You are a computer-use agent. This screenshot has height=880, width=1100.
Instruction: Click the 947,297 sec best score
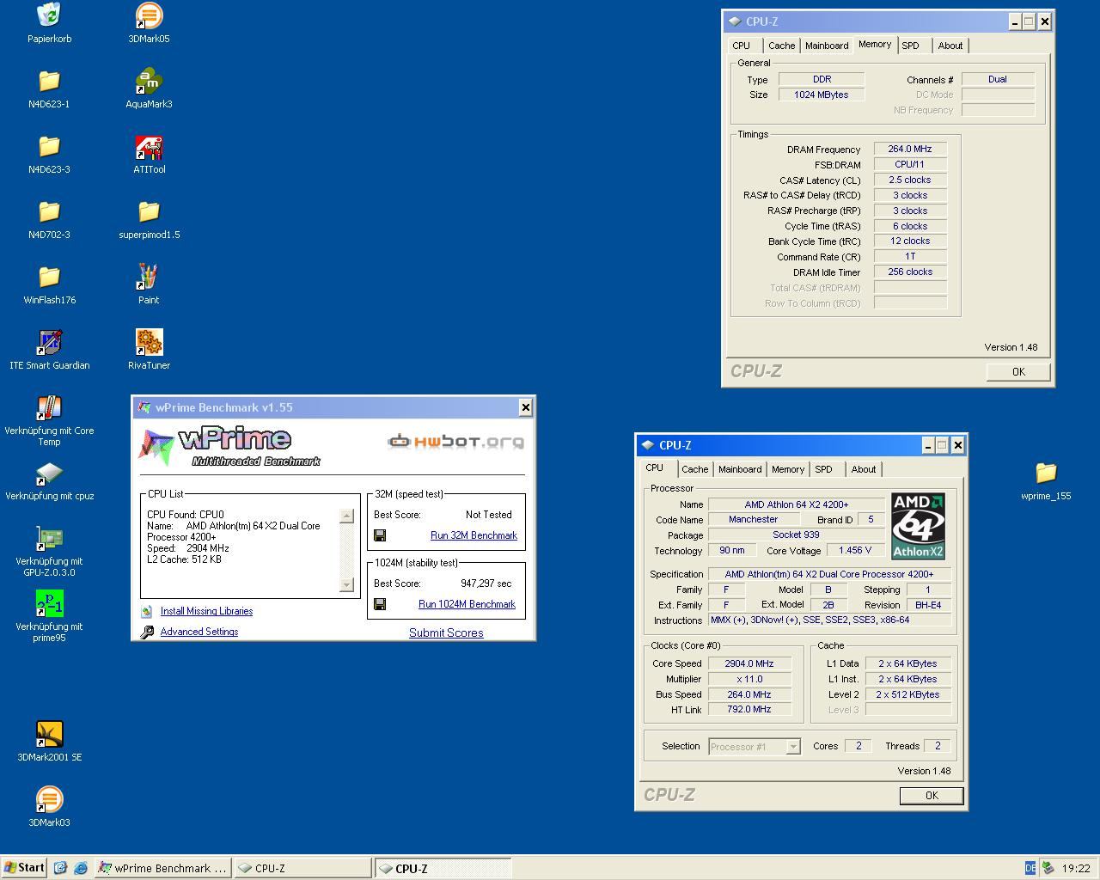tap(486, 584)
